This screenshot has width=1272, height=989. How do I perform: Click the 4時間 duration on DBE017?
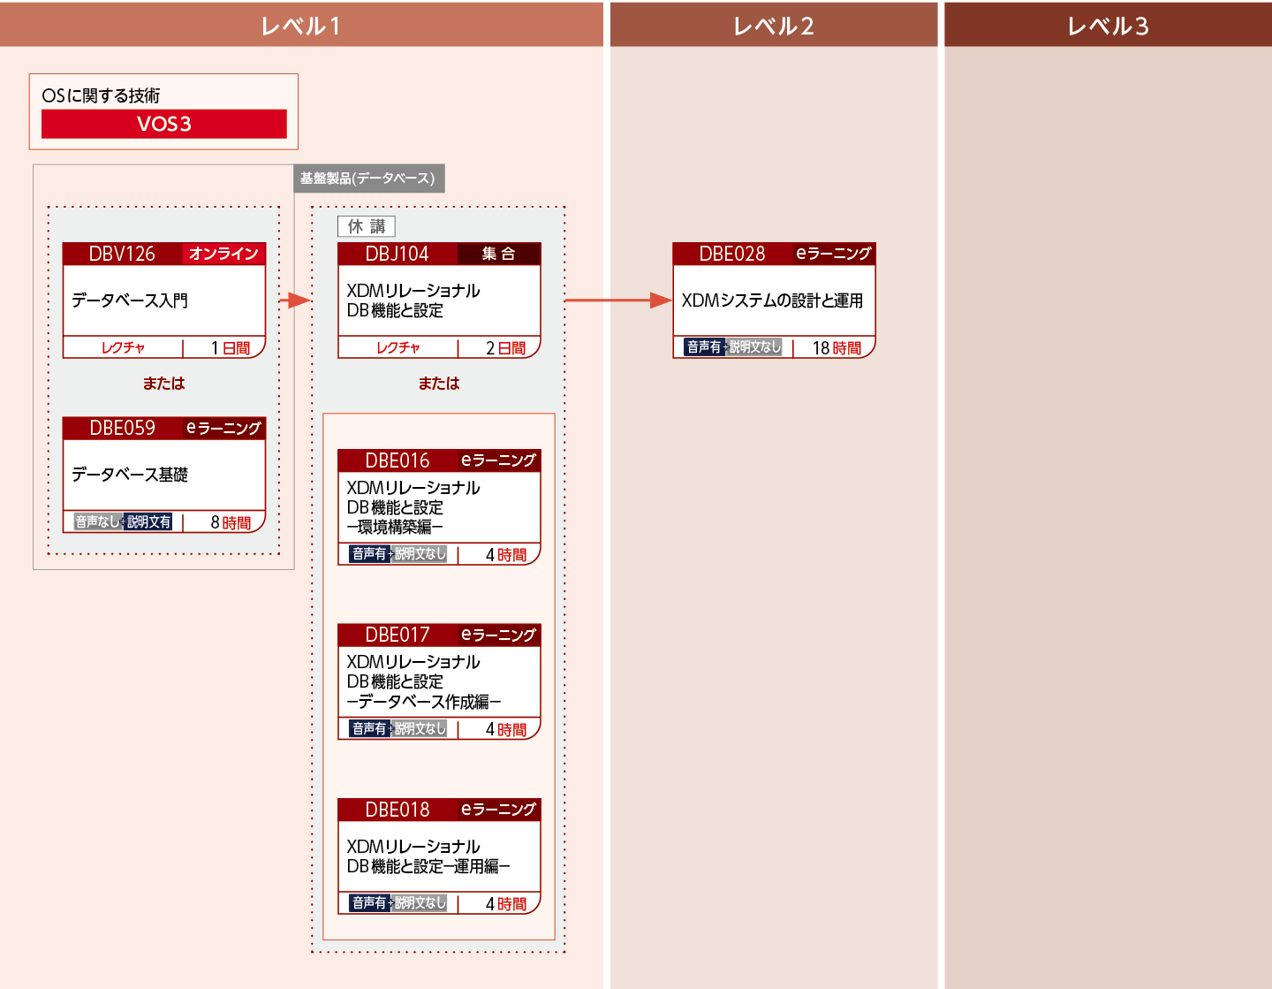click(506, 729)
